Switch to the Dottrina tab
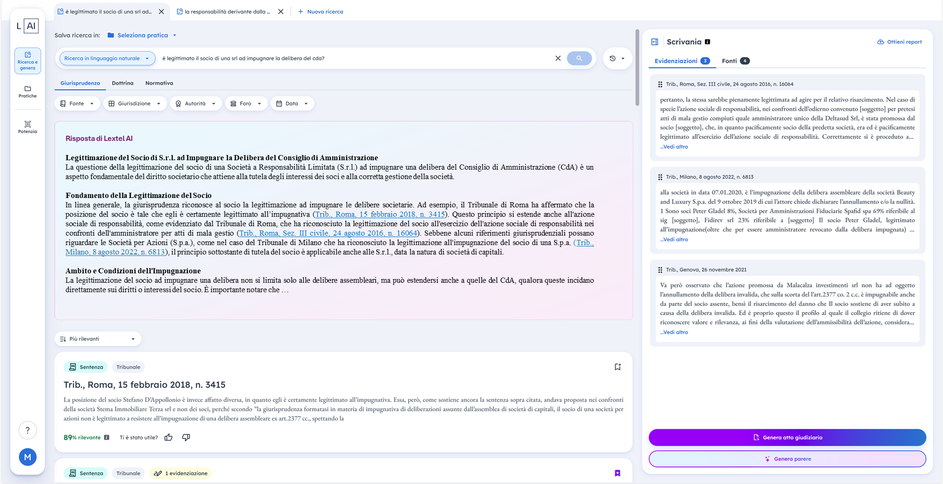Viewport: 943px width, 484px height. 123,83
